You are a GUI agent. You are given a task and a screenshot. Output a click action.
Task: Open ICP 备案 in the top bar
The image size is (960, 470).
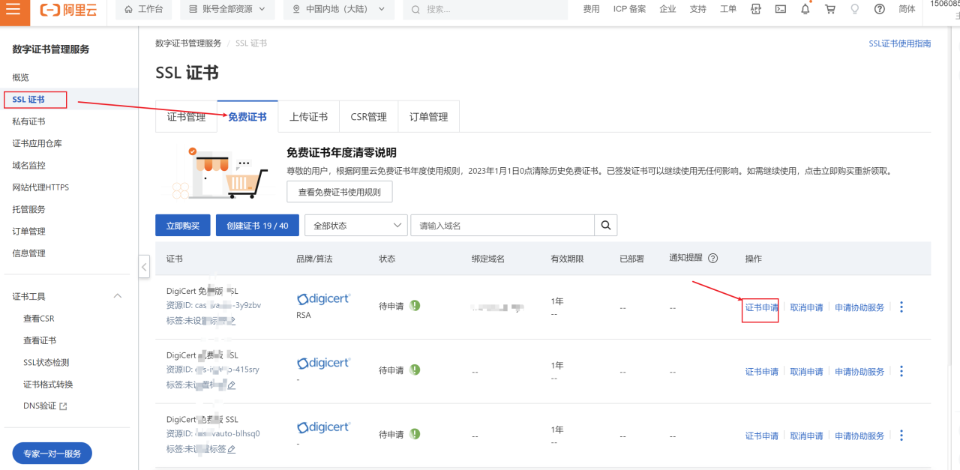(629, 9)
